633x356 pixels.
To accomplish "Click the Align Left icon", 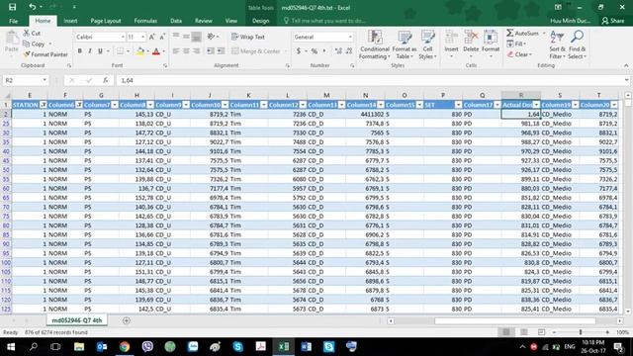I will coord(176,51).
